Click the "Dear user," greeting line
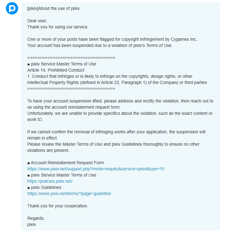This screenshot has height=233, width=227. tap(37, 21)
